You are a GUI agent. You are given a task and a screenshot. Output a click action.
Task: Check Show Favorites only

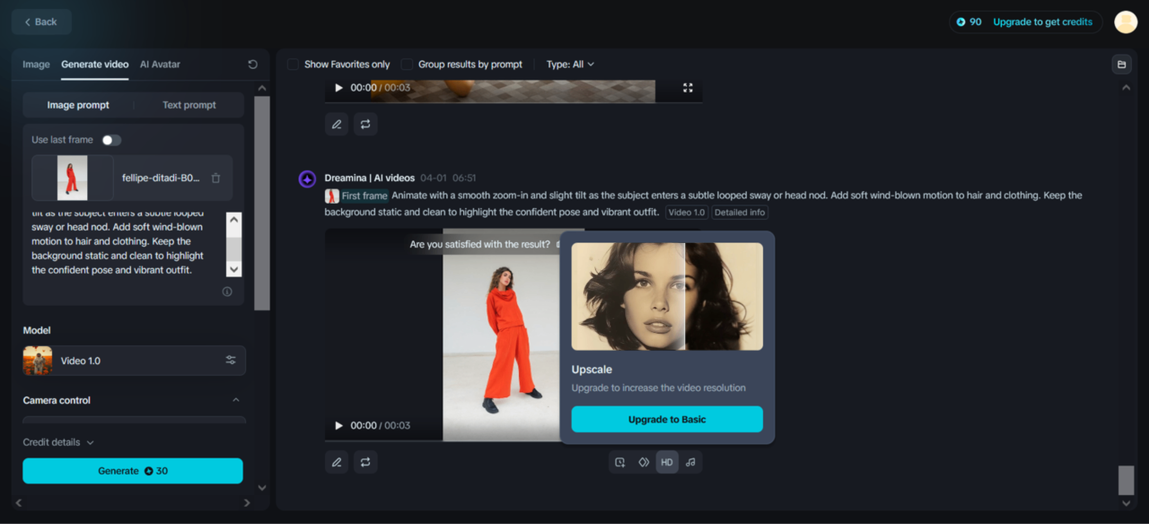click(x=293, y=64)
